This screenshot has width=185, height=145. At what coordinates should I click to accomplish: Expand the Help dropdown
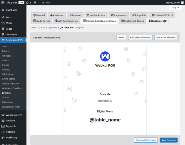175,8
